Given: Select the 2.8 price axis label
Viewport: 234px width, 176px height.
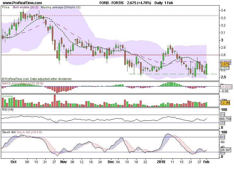Looking at the screenshot, I should 223,55.
